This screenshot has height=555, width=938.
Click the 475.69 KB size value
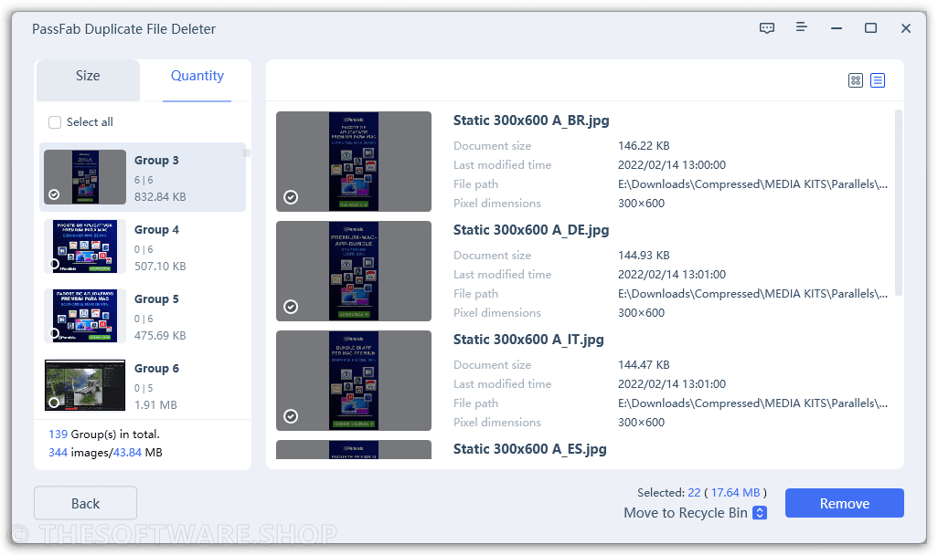tap(160, 335)
